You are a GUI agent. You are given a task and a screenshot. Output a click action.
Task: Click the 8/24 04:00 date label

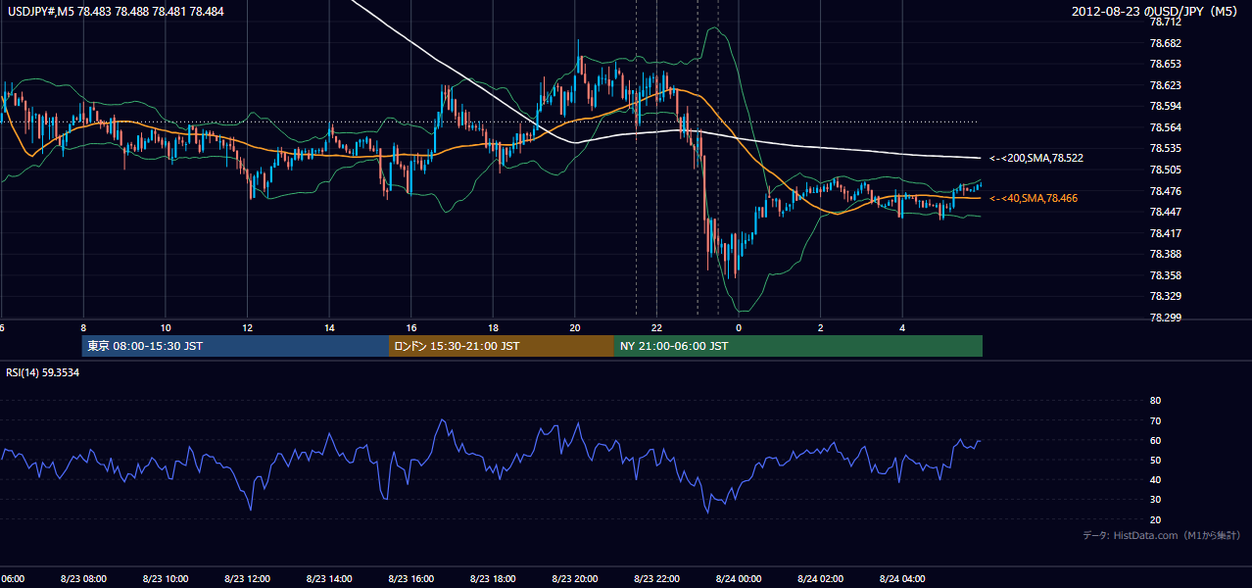pos(902,578)
